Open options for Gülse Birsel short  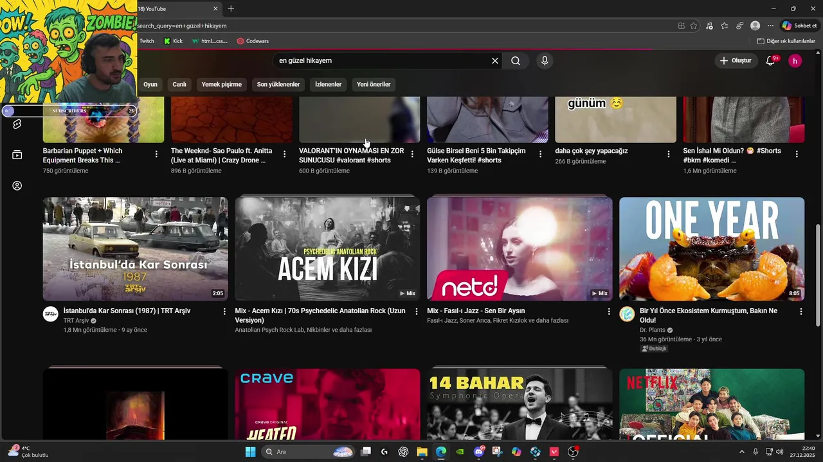click(540, 154)
